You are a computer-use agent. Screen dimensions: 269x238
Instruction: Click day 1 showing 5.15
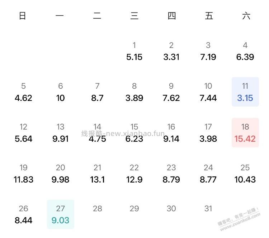coord(134,51)
